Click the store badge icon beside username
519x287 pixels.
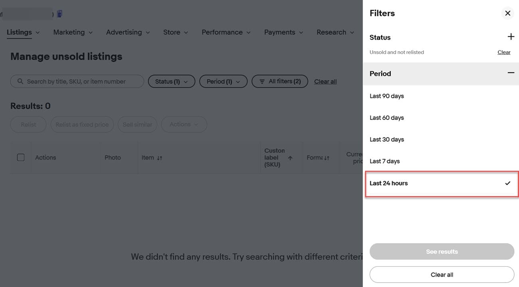[x=59, y=14]
